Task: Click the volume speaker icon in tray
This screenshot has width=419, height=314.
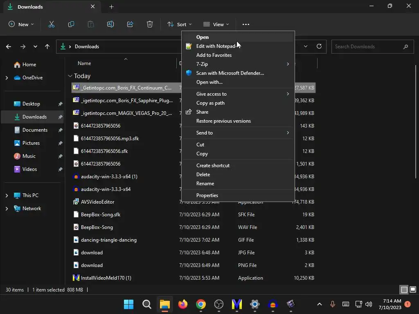Action: tap(369, 304)
